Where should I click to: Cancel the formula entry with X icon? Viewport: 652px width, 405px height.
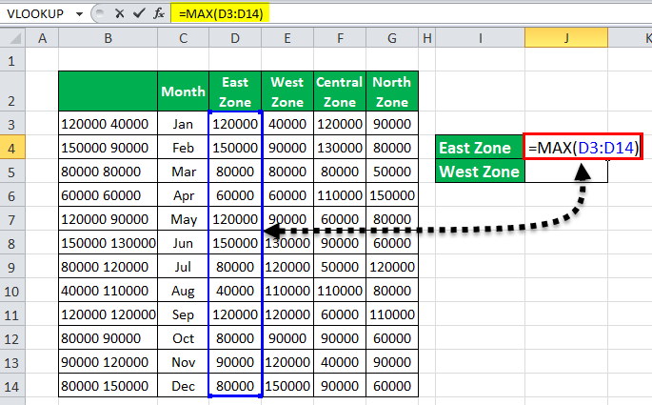(x=119, y=13)
